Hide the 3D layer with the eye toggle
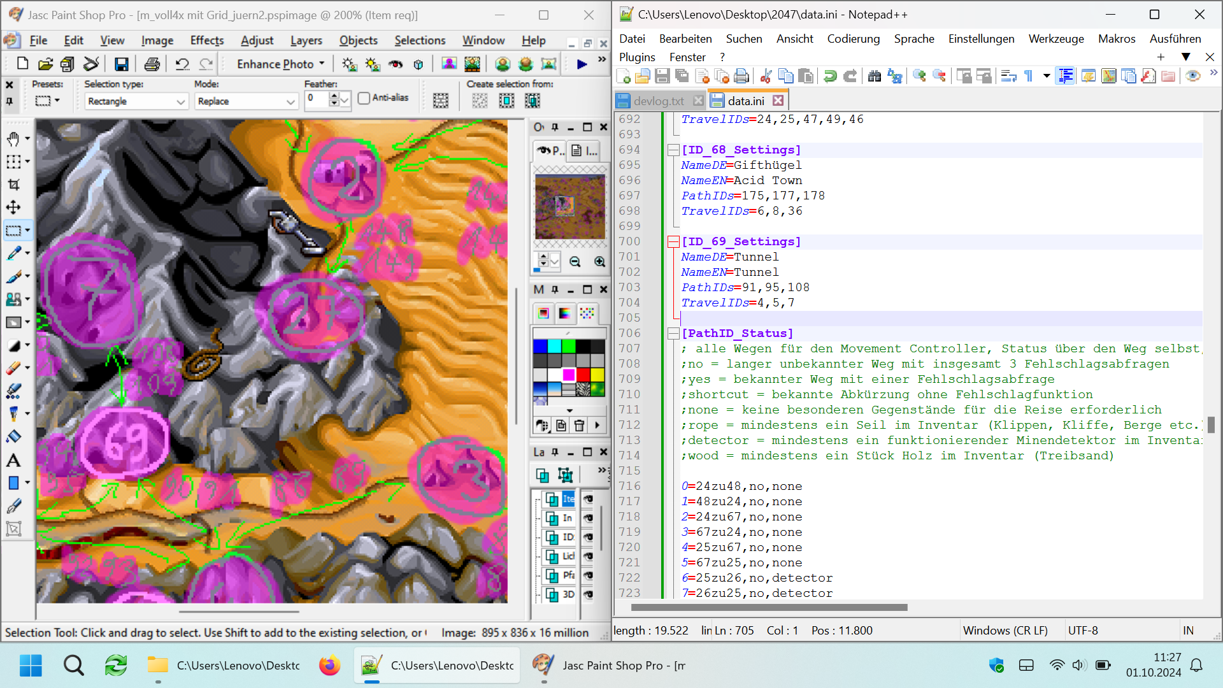Image resolution: width=1223 pixels, height=688 pixels. (588, 594)
